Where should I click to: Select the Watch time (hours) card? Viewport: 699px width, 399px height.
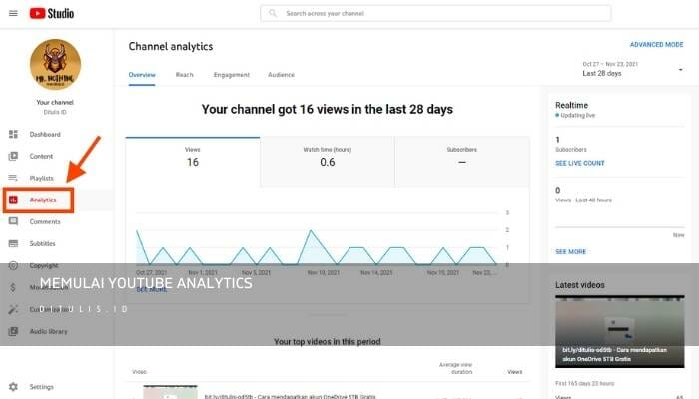click(x=328, y=162)
